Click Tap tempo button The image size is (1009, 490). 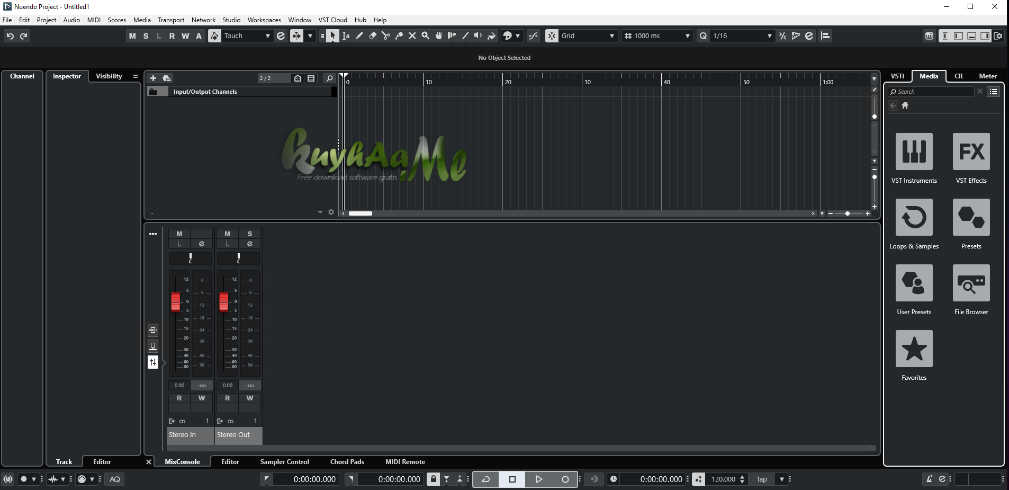coord(762,479)
